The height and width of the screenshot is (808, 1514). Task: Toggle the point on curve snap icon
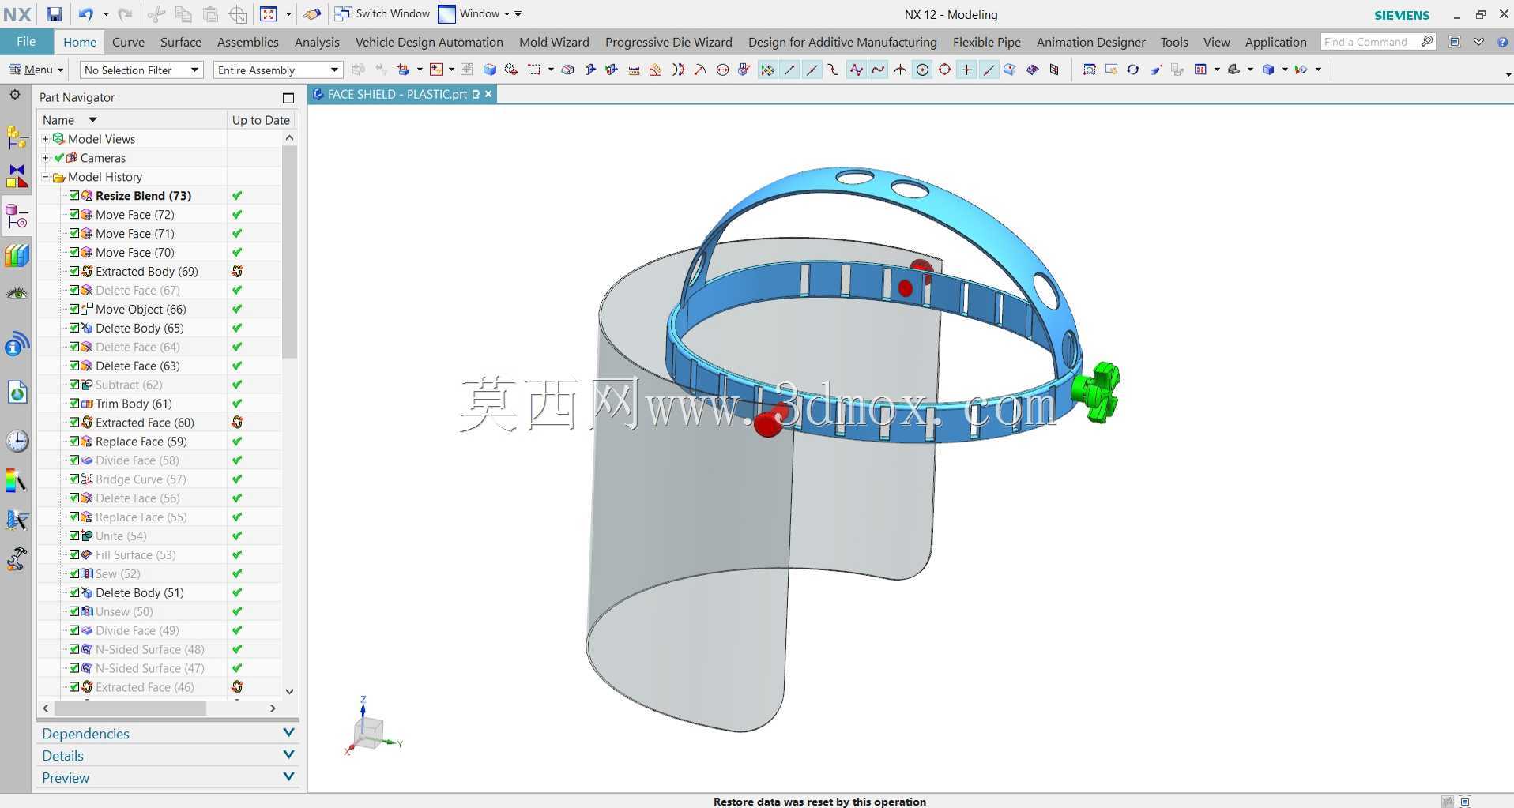(x=989, y=70)
